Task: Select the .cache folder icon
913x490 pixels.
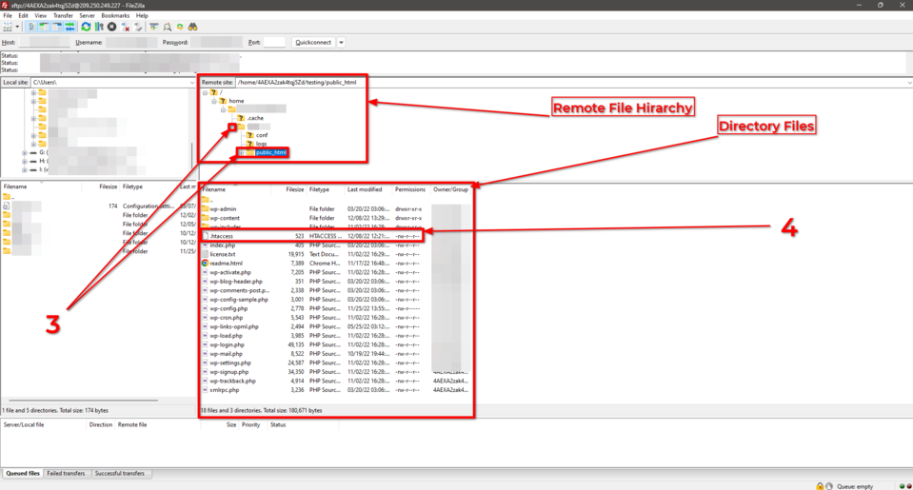Action: click(x=241, y=118)
